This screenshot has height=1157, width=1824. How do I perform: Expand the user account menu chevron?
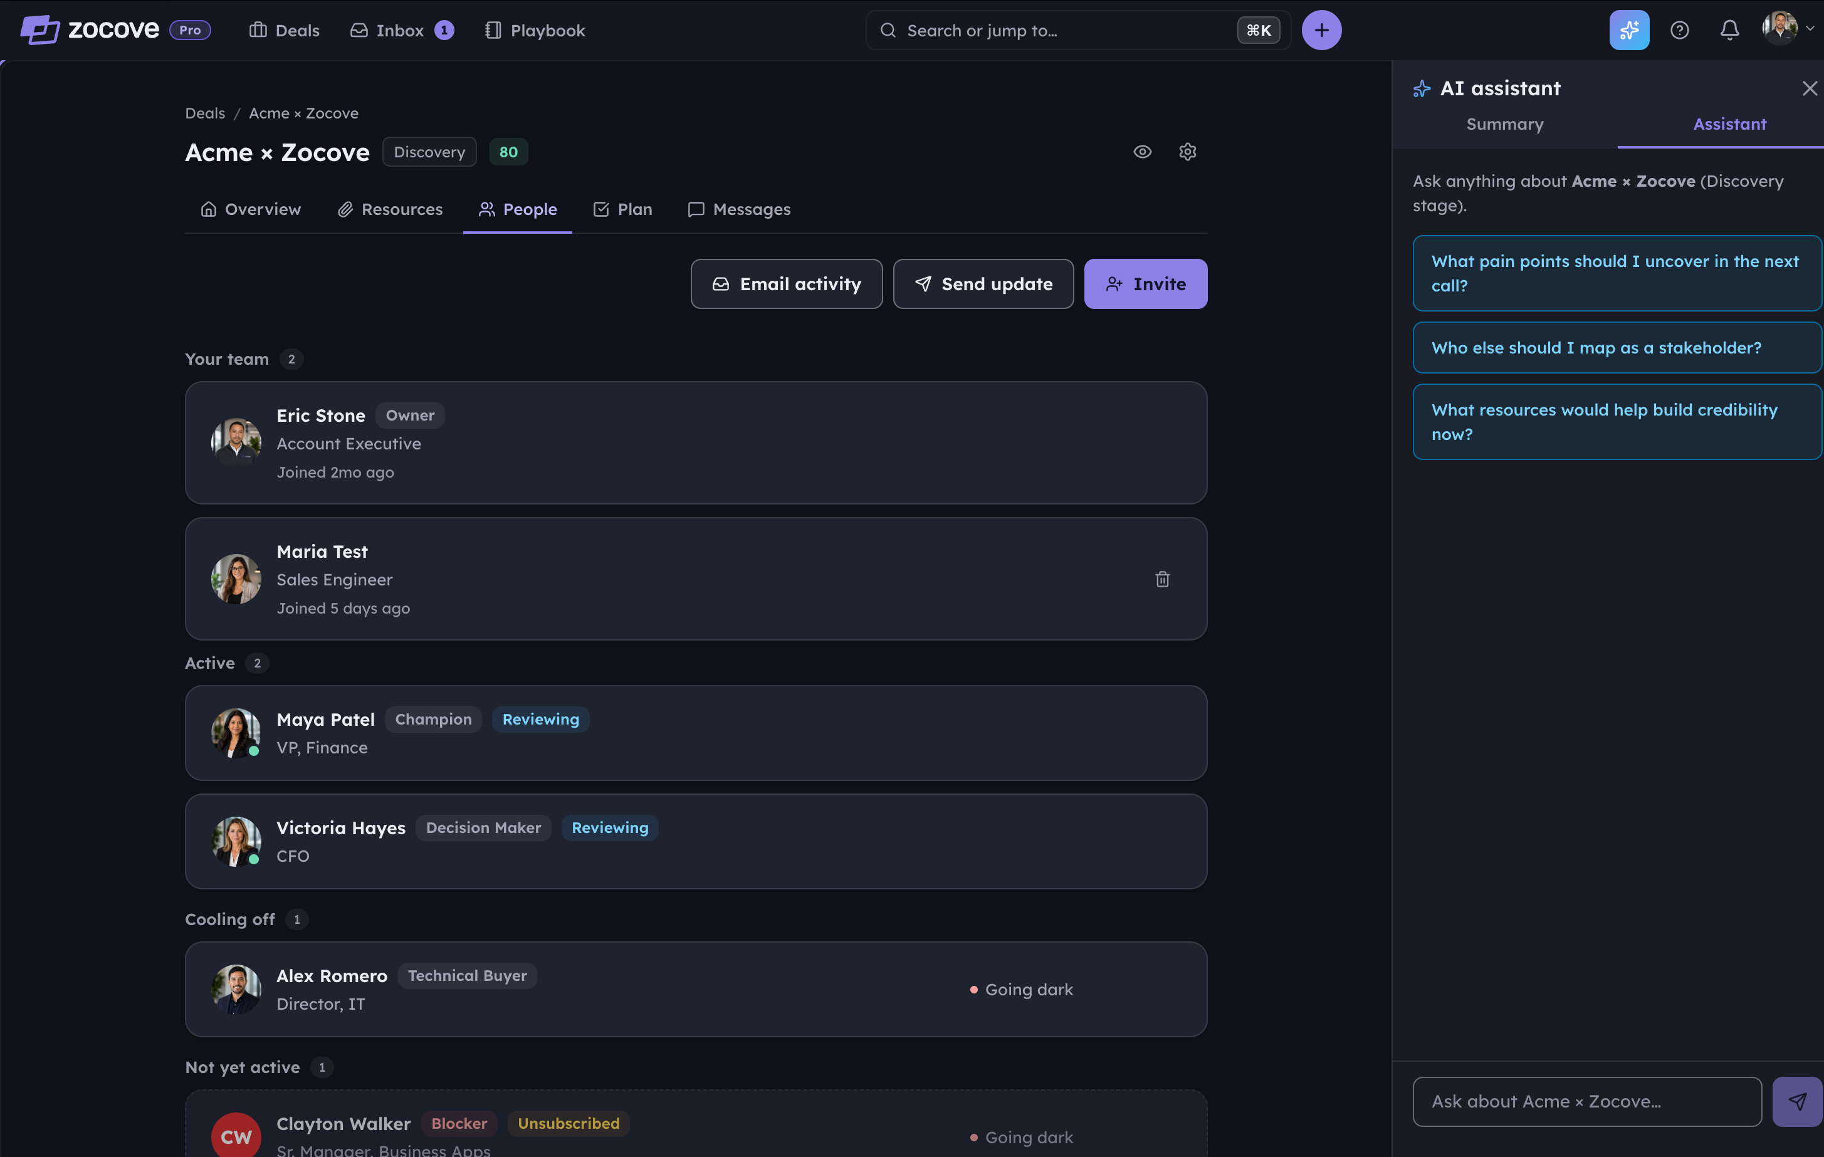1810,29
